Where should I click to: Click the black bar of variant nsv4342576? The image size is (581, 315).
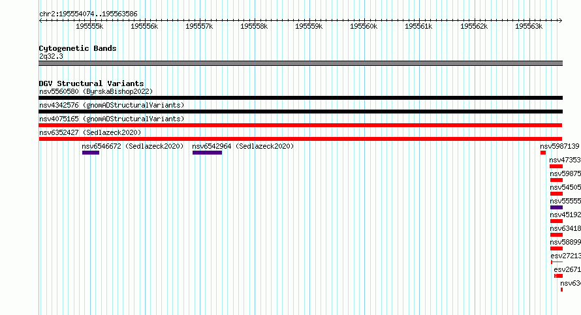coord(300,112)
